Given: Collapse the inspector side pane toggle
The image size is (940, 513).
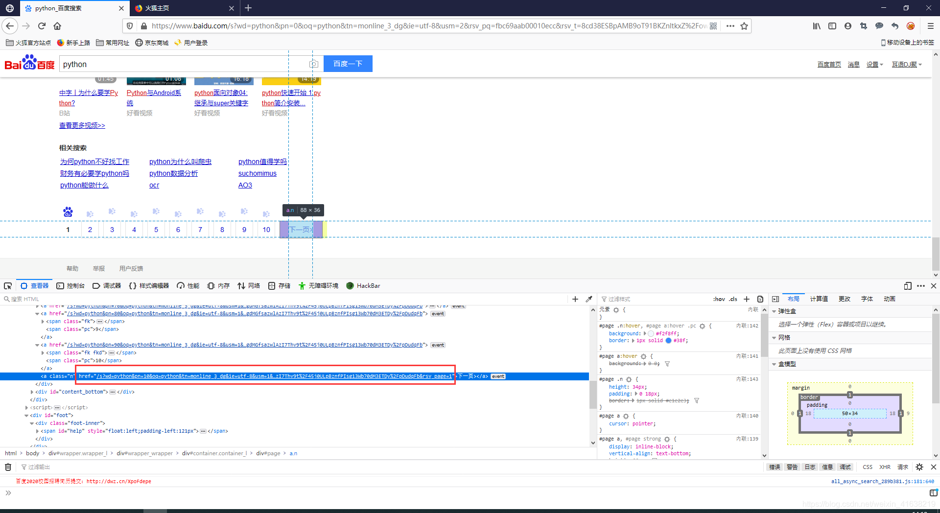Looking at the screenshot, I should [x=775, y=299].
